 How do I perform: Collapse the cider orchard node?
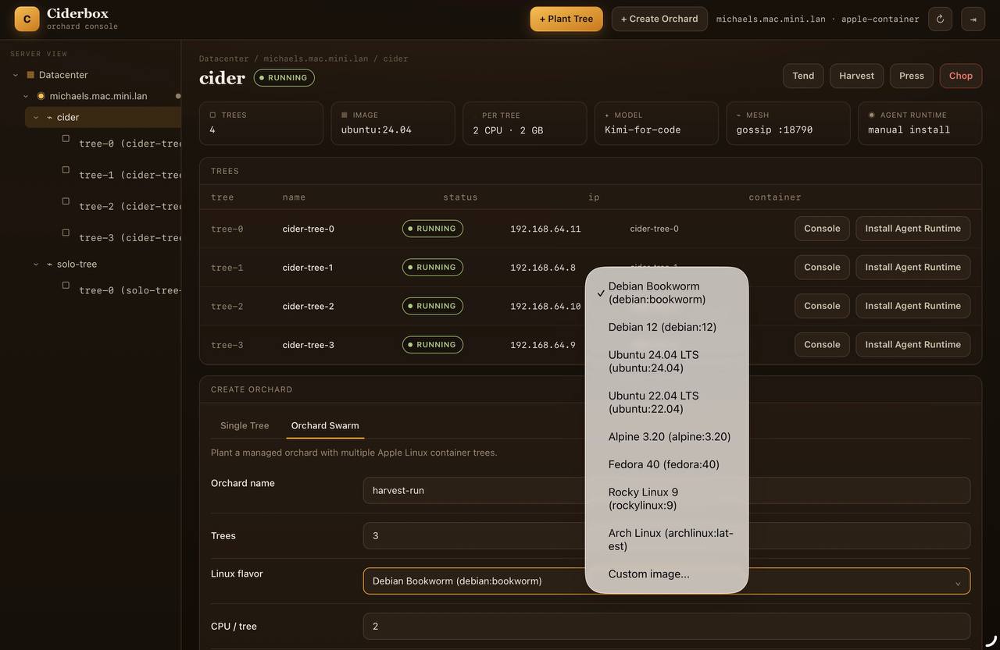[x=36, y=117]
